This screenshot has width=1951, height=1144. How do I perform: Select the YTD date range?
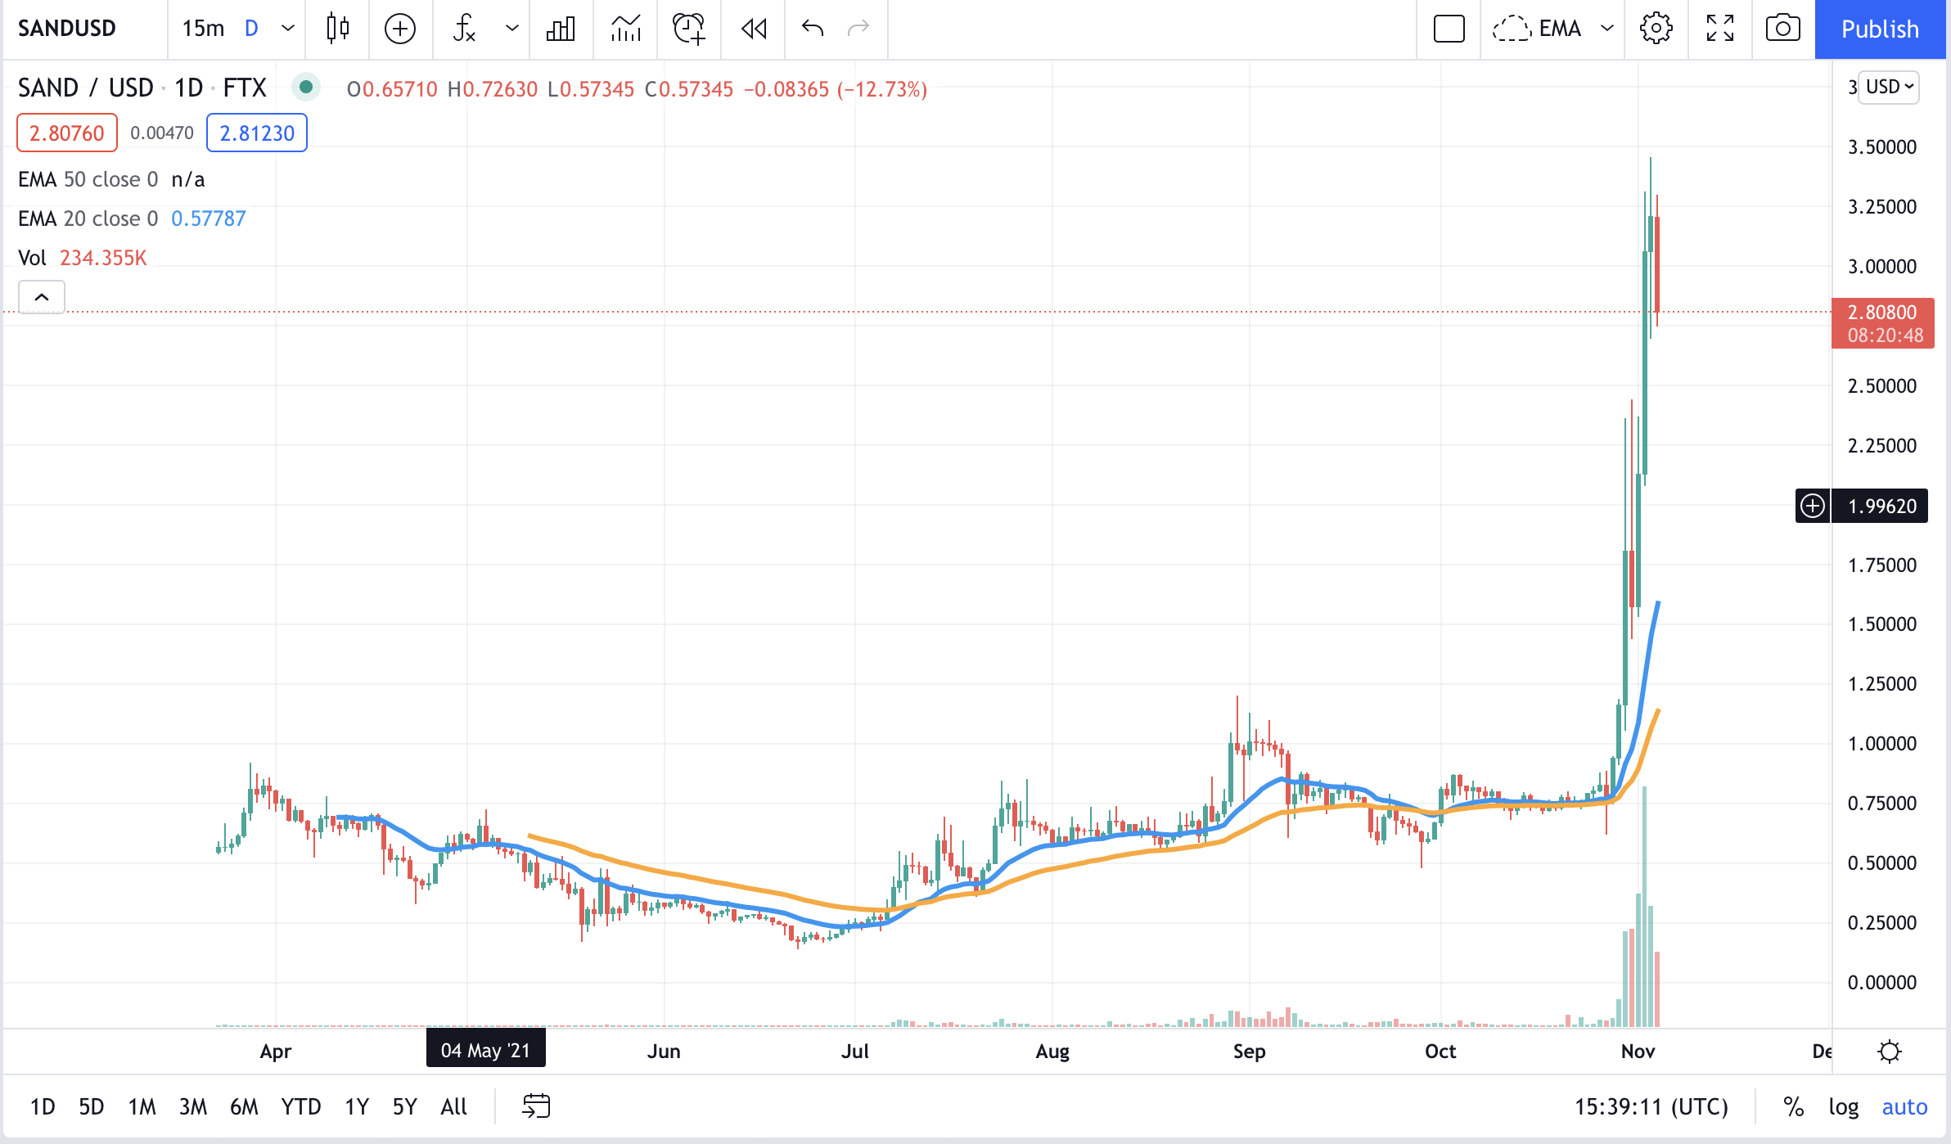click(300, 1106)
